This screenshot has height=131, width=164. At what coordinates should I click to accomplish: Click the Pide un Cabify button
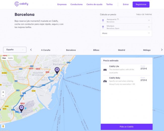pos(127,127)
